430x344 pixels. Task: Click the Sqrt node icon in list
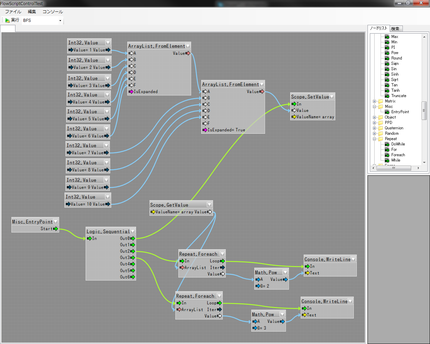click(x=387, y=80)
